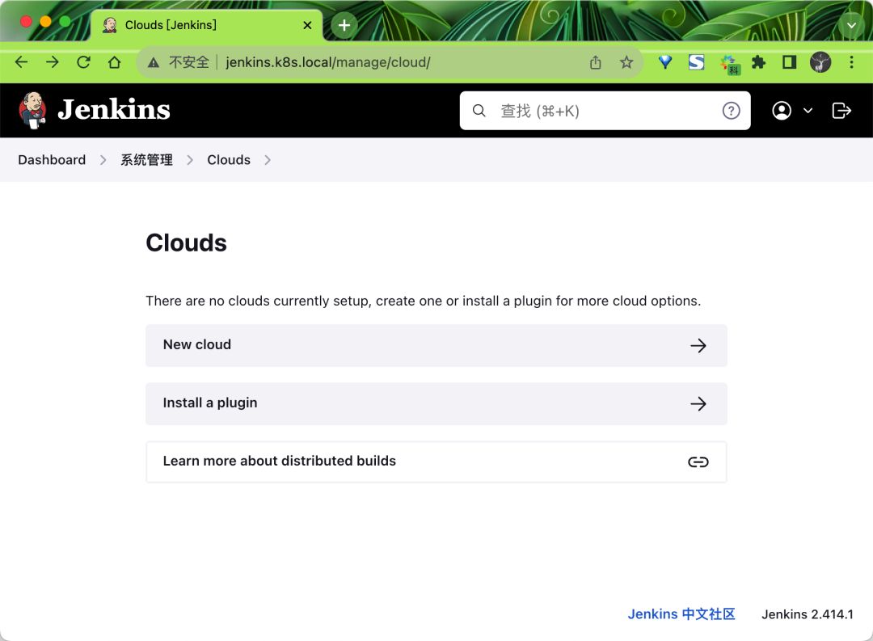Click the arrow on Install a plugin row
Viewport: 873px width, 641px height.
click(x=698, y=404)
